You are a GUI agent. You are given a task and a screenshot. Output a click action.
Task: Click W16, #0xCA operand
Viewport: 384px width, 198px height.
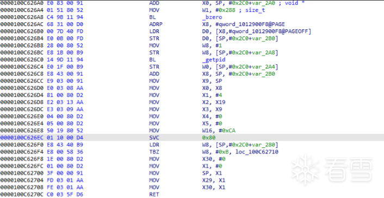pos(219,131)
